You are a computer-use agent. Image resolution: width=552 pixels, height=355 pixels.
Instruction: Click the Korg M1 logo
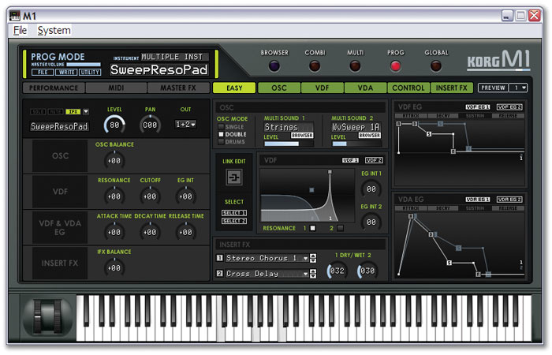point(498,60)
